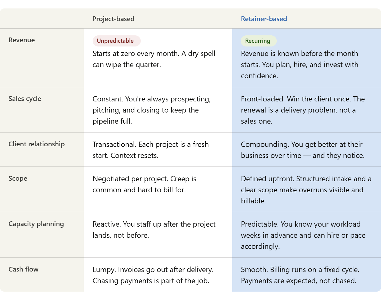Click the Sales cycle row label
Image resolution: width=381 pixels, height=299 pixels.
click(x=25, y=99)
